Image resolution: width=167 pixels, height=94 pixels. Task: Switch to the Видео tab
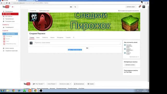pos(38,38)
